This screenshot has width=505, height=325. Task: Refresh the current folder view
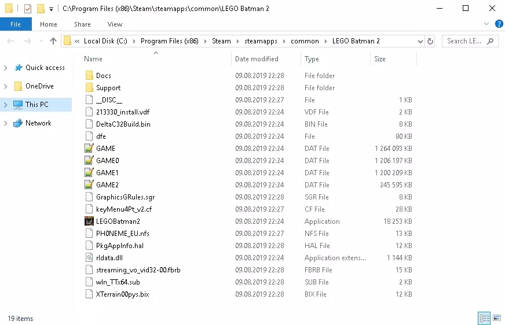pos(430,41)
